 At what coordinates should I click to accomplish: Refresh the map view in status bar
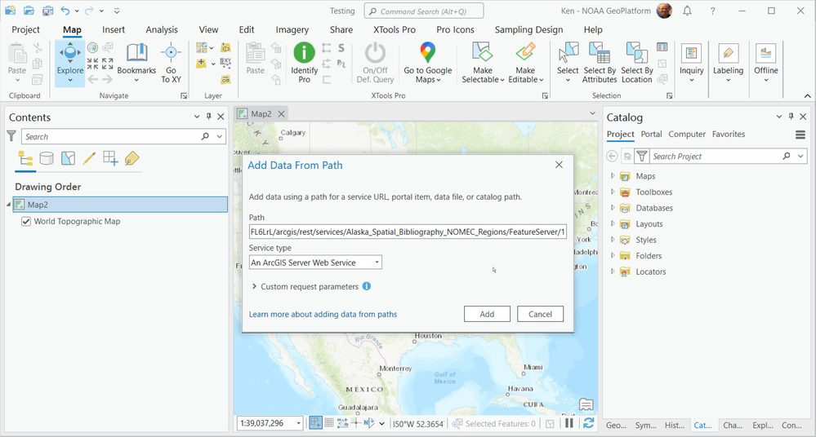click(x=589, y=423)
